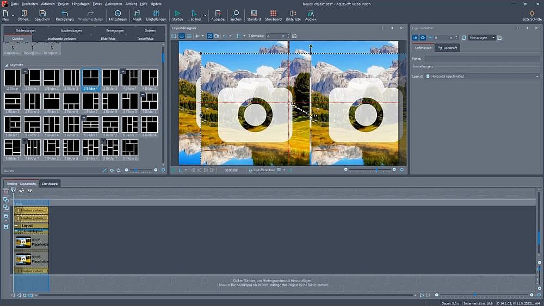This screenshot has height=306, width=544.
Task: Open the Extras menu
Action: pos(97,4)
